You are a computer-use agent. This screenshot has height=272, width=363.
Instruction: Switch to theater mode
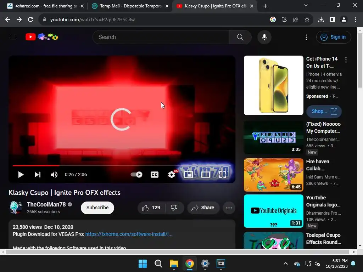(205, 175)
